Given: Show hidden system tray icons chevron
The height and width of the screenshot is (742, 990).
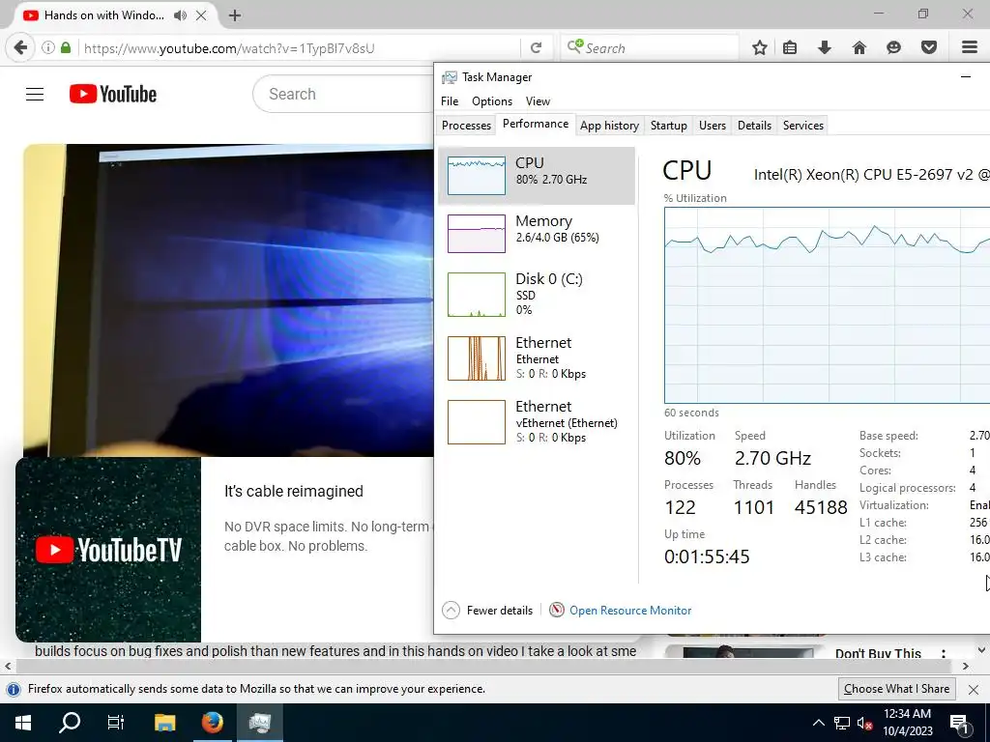Looking at the screenshot, I should 818,723.
